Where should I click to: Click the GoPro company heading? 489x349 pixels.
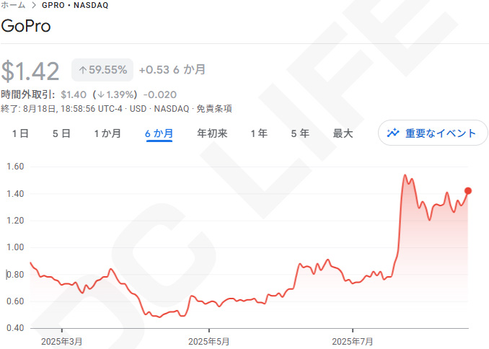point(26,26)
